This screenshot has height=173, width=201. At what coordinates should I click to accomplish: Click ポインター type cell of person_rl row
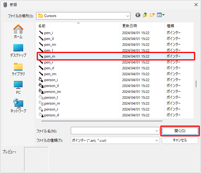point(174,115)
